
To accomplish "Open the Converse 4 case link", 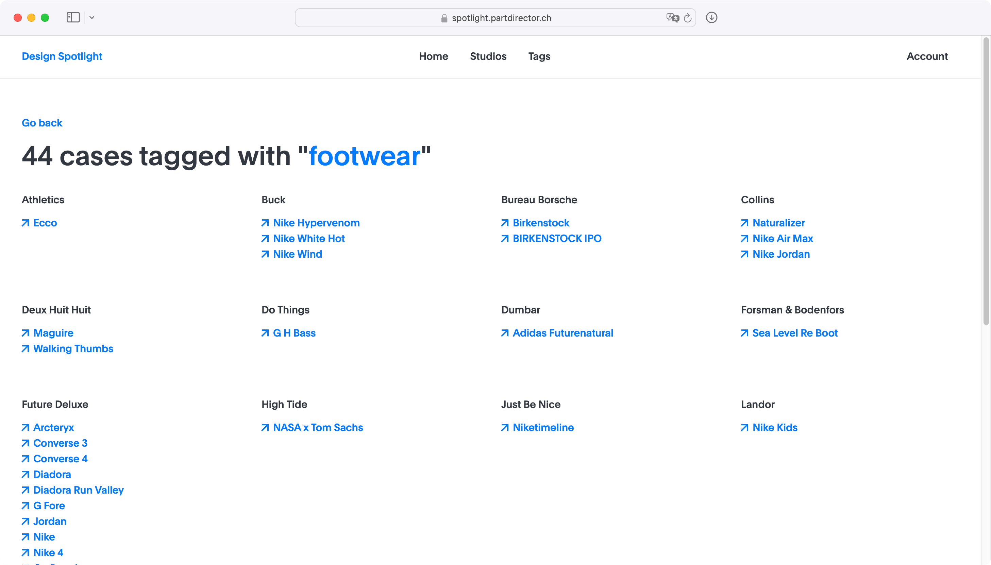I will coord(61,459).
